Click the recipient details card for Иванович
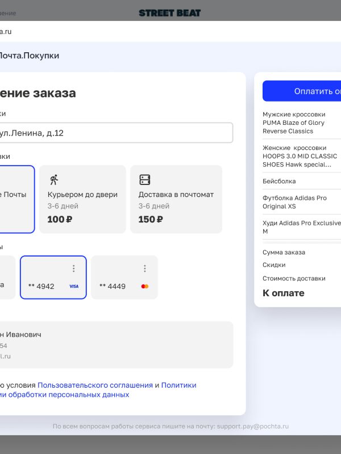The image size is (341, 454). 114,344
